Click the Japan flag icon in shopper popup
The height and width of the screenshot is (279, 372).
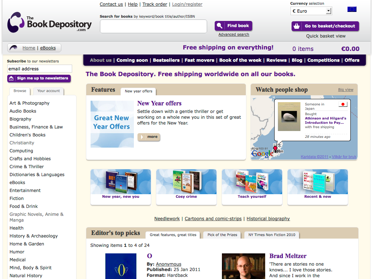pyautogui.click(x=343, y=104)
